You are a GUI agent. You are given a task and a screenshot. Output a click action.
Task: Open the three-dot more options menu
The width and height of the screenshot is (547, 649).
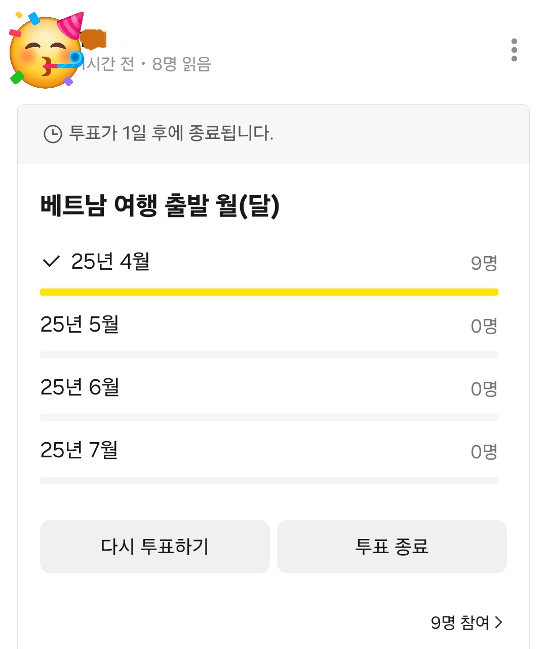[x=514, y=50]
